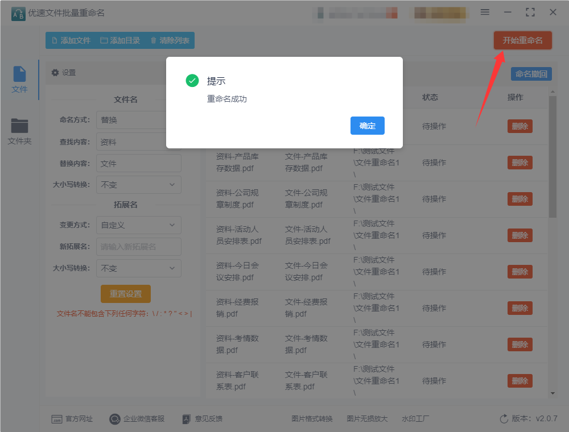
Task: Select the 资料-考情数据.pdf original name cell
Action: point(237,344)
